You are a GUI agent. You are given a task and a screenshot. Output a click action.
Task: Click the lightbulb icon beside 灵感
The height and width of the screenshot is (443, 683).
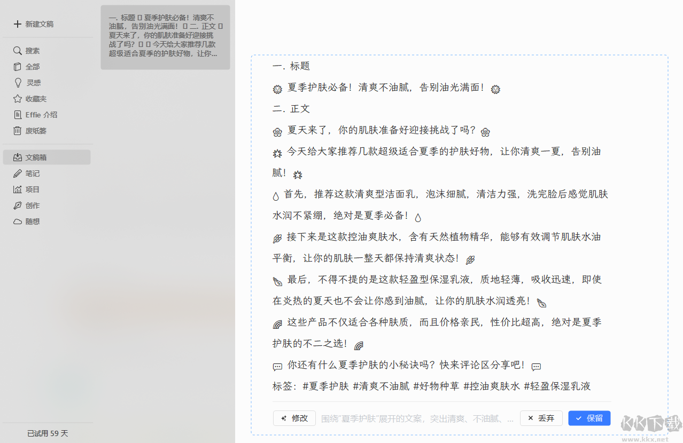[x=17, y=82]
